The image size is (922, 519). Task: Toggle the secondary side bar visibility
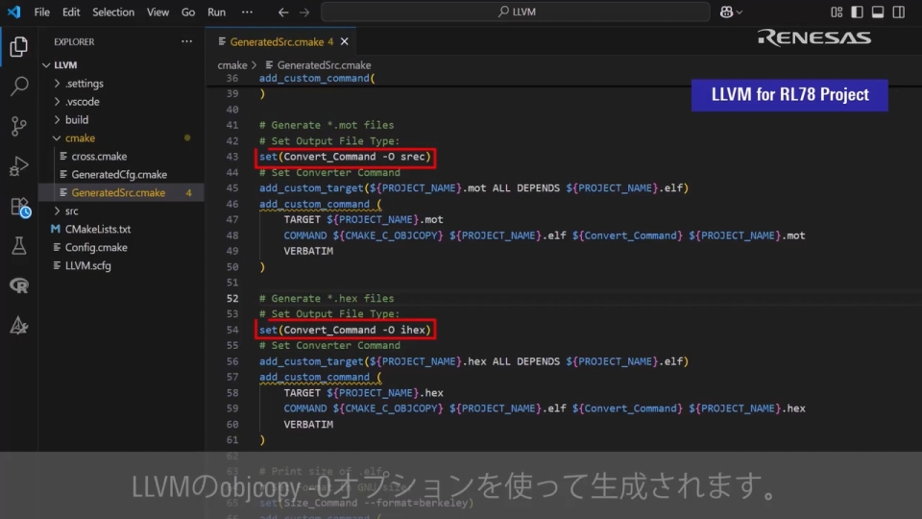point(900,12)
